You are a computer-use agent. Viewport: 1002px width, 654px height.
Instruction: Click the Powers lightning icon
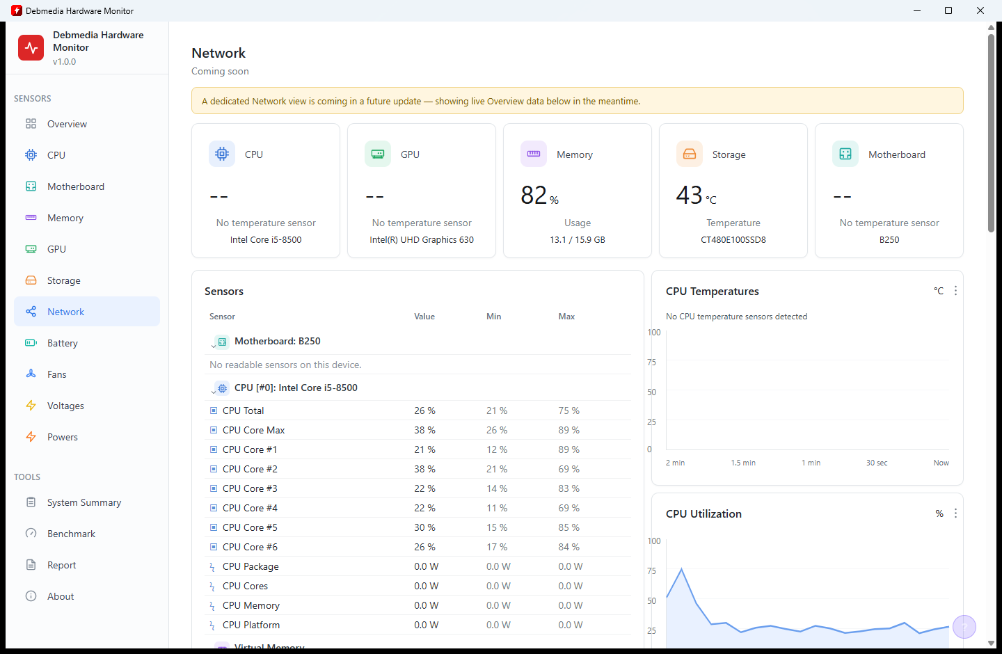[x=31, y=437]
